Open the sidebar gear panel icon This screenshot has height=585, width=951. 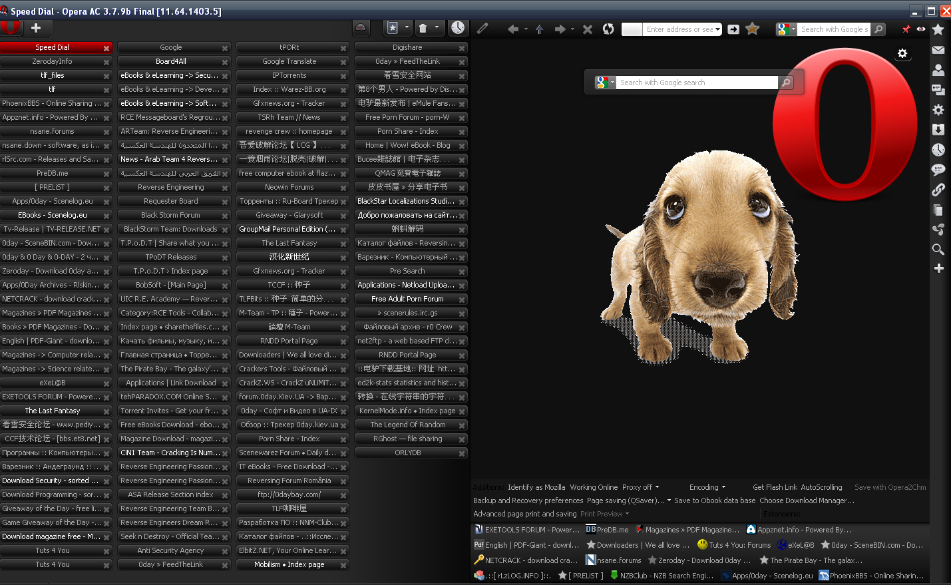[938, 110]
